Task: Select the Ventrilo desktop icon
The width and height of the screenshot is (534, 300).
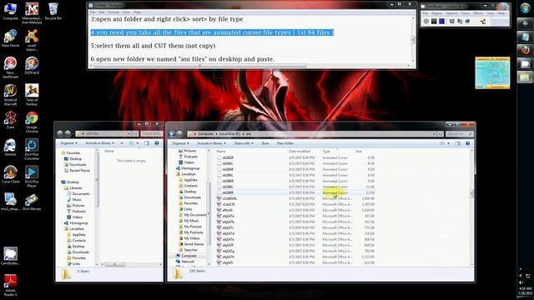Action: [x=10, y=147]
